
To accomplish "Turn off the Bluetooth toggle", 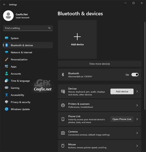I will pyautogui.click(x=135, y=75).
